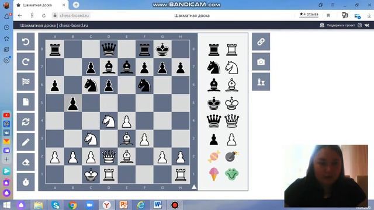Open the site's VK page
The width and height of the screenshot is (374, 210).
pos(367,25)
